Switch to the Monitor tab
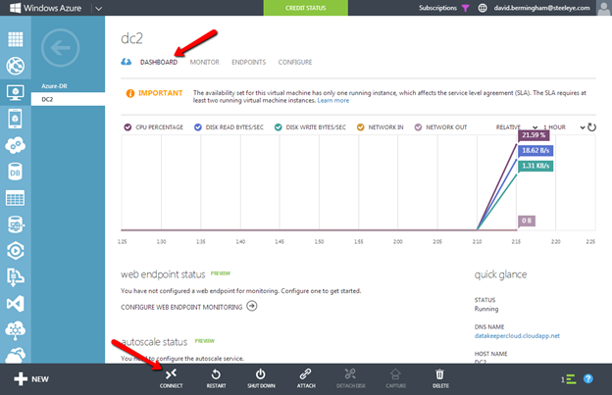This screenshot has width=612, height=395. pyautogui.click(x=204, y=62)
